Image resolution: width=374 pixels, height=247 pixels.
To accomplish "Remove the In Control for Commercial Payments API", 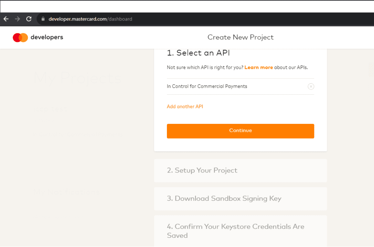I will (311, 86).
